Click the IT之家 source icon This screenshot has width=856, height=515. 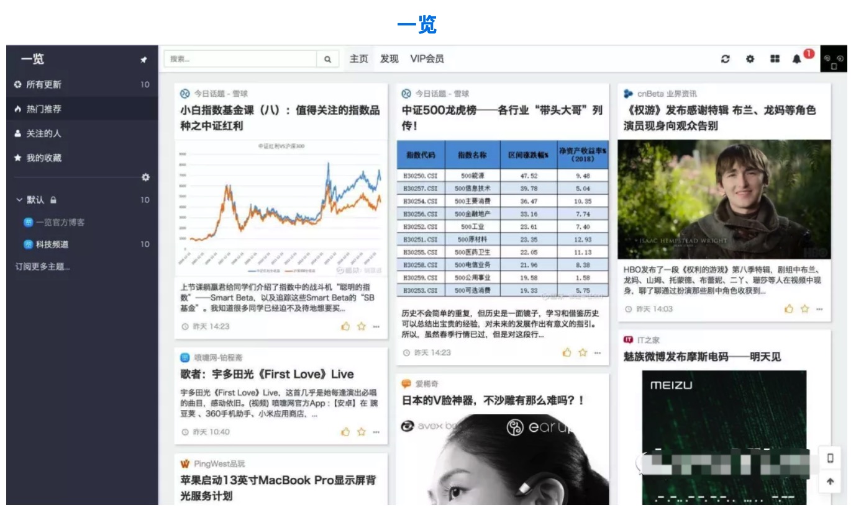click(x=629, y=340)
